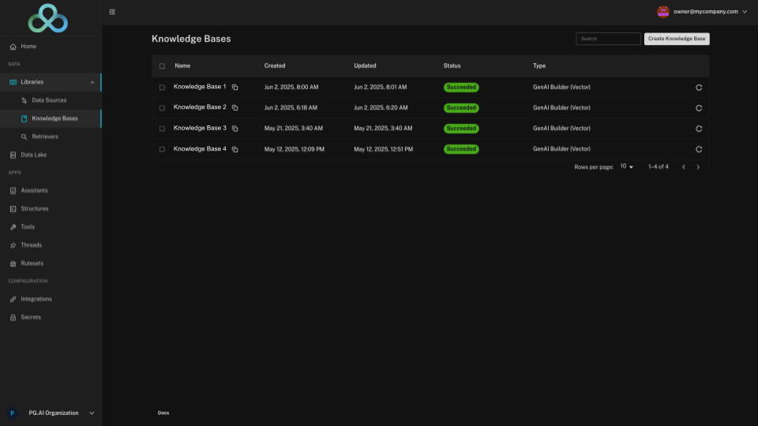
Task: Tick the Knowledge Base 4 checkbox
Action: point(162,149)
